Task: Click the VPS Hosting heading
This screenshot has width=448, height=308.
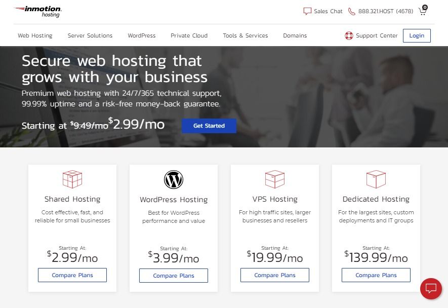Action: 274,199
